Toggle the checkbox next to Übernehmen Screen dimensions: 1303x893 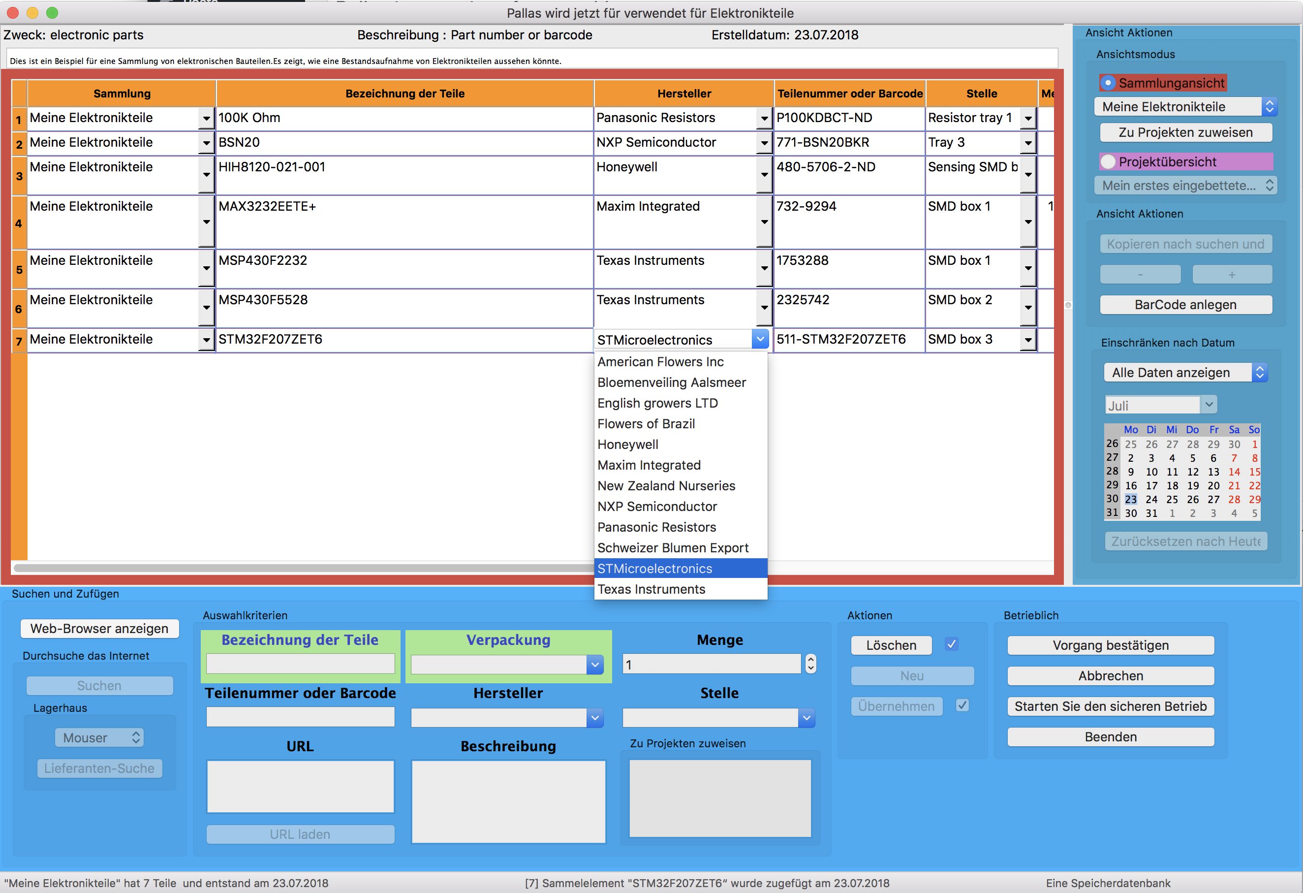[962, 705]
